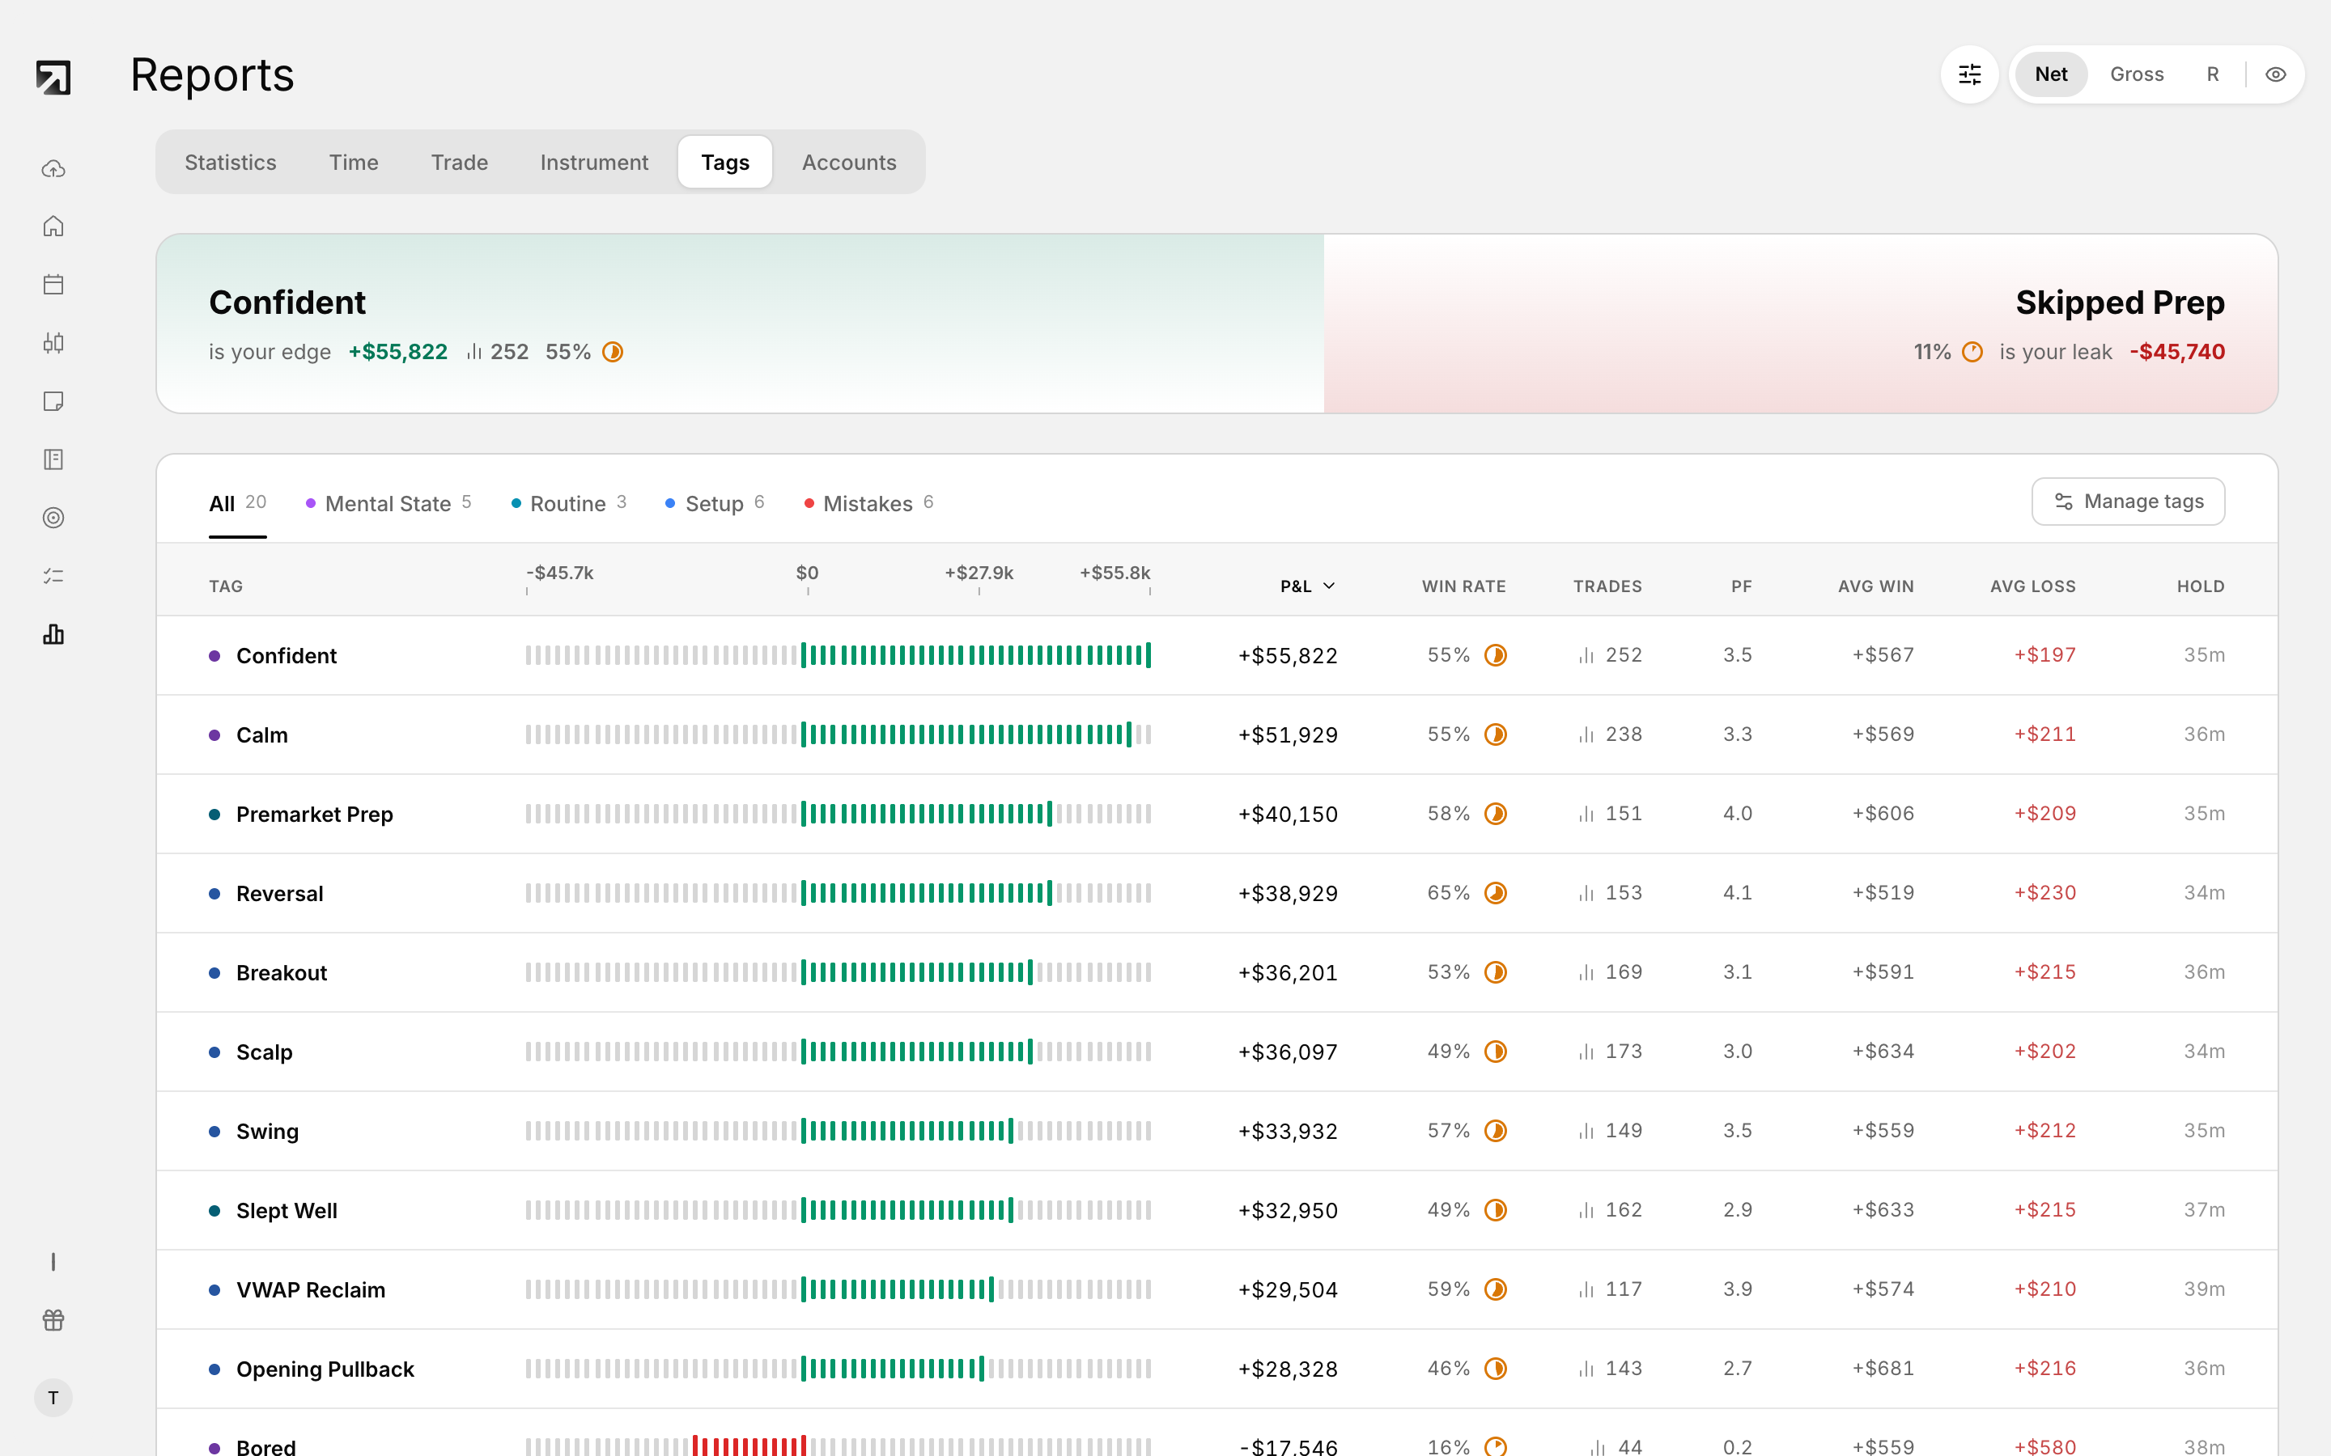Show All 20 tags

237,504
